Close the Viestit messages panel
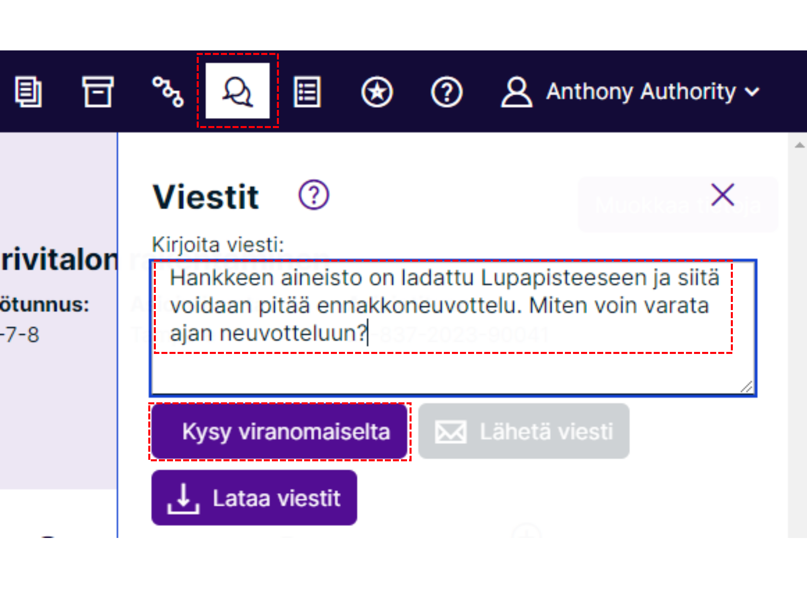This screenshot has height=605, width=807. 722,195
